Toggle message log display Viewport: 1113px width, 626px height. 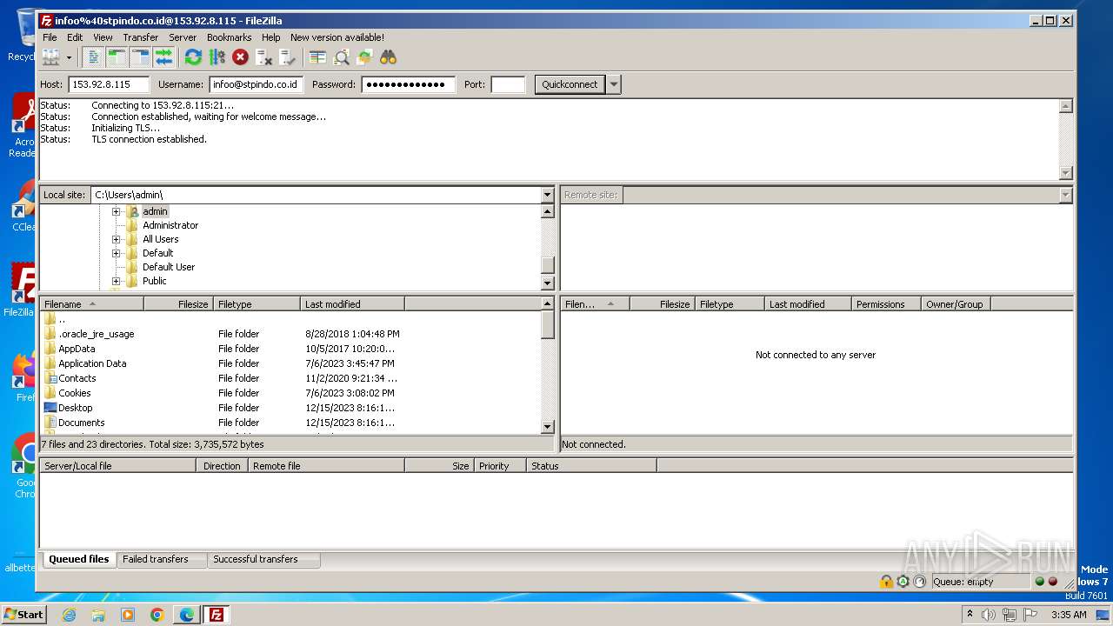point(93,57)
